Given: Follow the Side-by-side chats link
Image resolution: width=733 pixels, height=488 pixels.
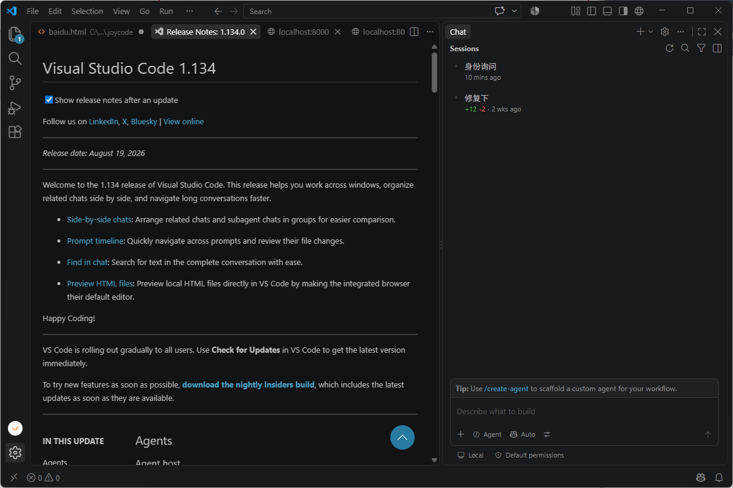Looking at the screenshot, I should pos(99,219).
